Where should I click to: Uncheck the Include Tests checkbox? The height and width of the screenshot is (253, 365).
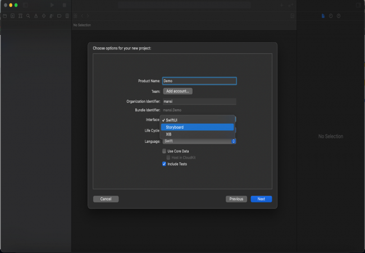click(165, 164)
